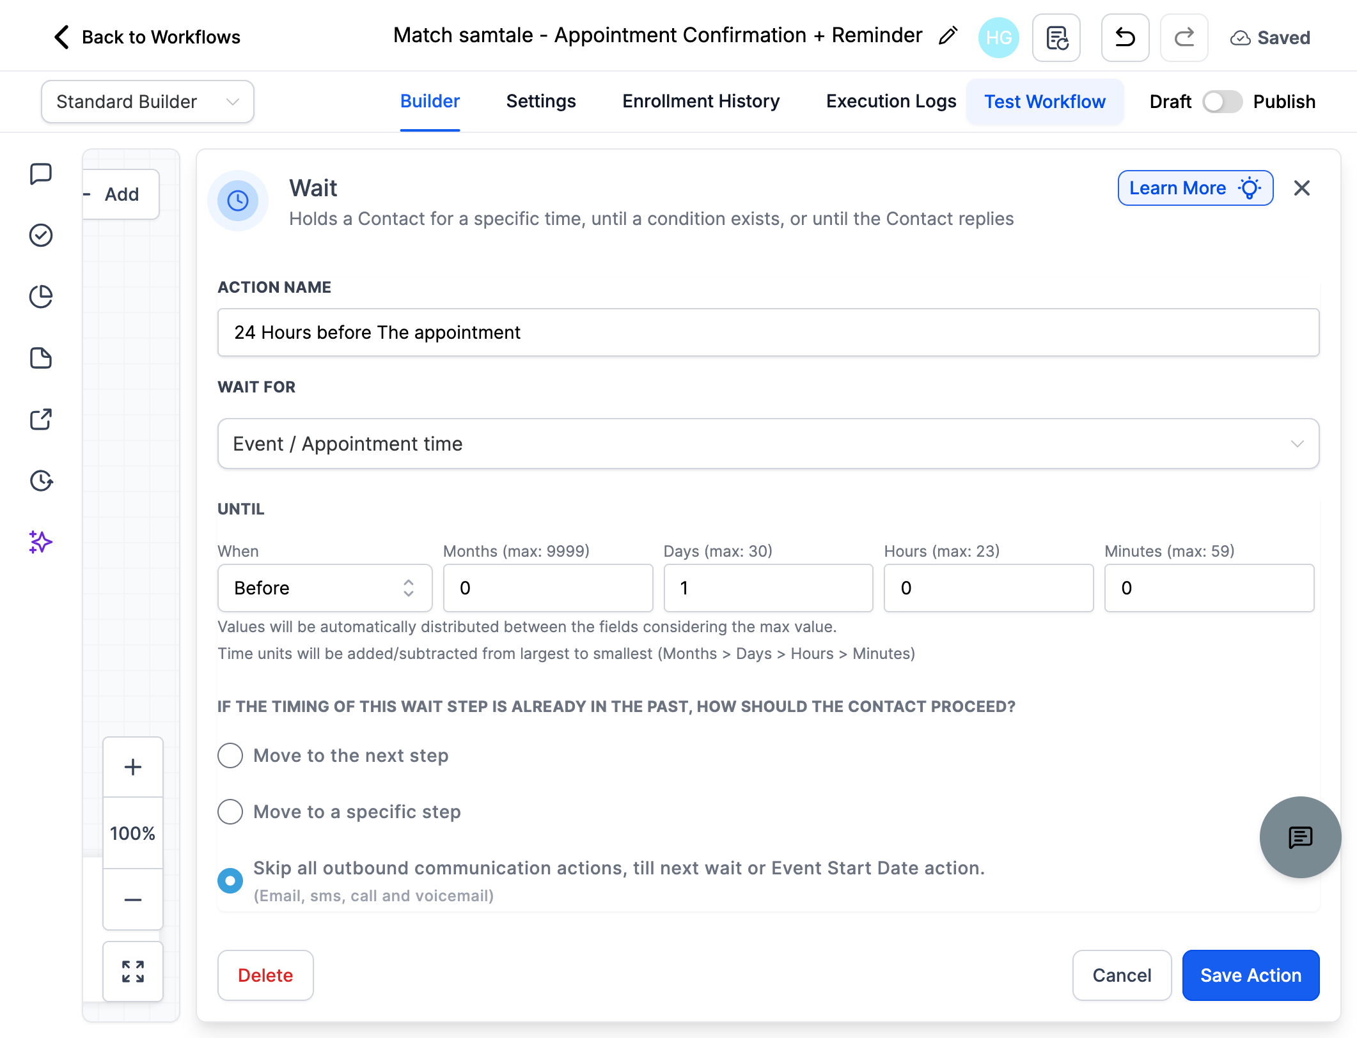Screen dimensions: 1357x1038
Task: Open the Enrollment History tab
Action: 702,102
